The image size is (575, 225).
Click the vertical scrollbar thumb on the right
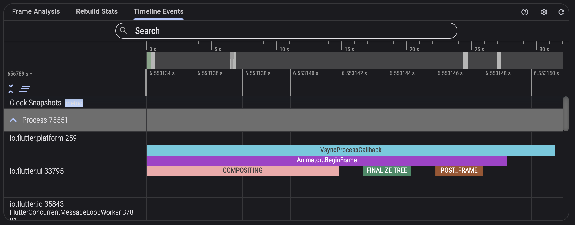click(566, 114)
